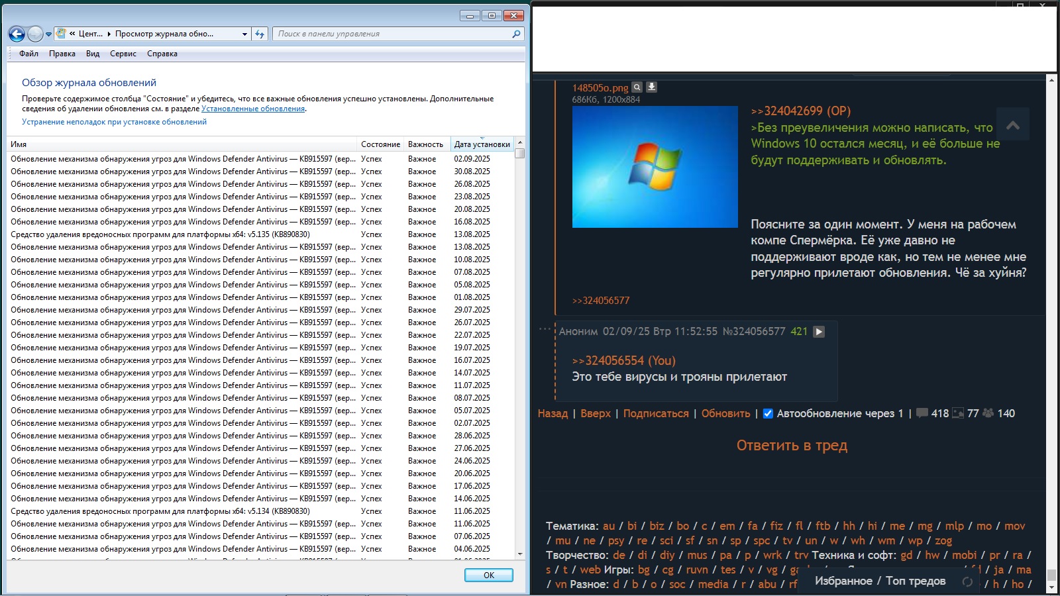Subscribe via the Подписаться link
Viewport: 1060px width, 596px height.
coord(656,414)
